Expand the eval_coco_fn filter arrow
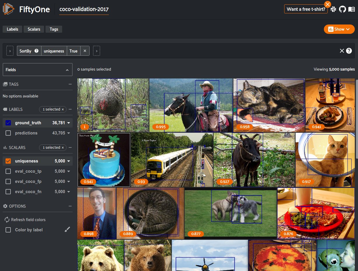The width and height of the screenshot is (358, 271). click(69, 192)
